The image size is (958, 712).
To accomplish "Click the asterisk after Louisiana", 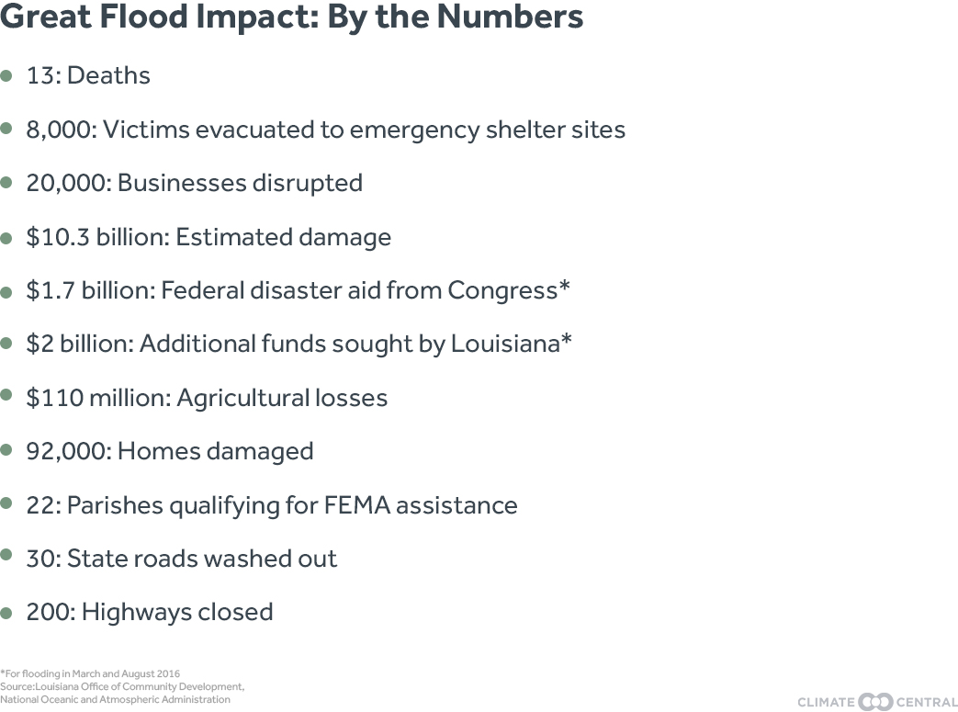I will coord(567,341).
